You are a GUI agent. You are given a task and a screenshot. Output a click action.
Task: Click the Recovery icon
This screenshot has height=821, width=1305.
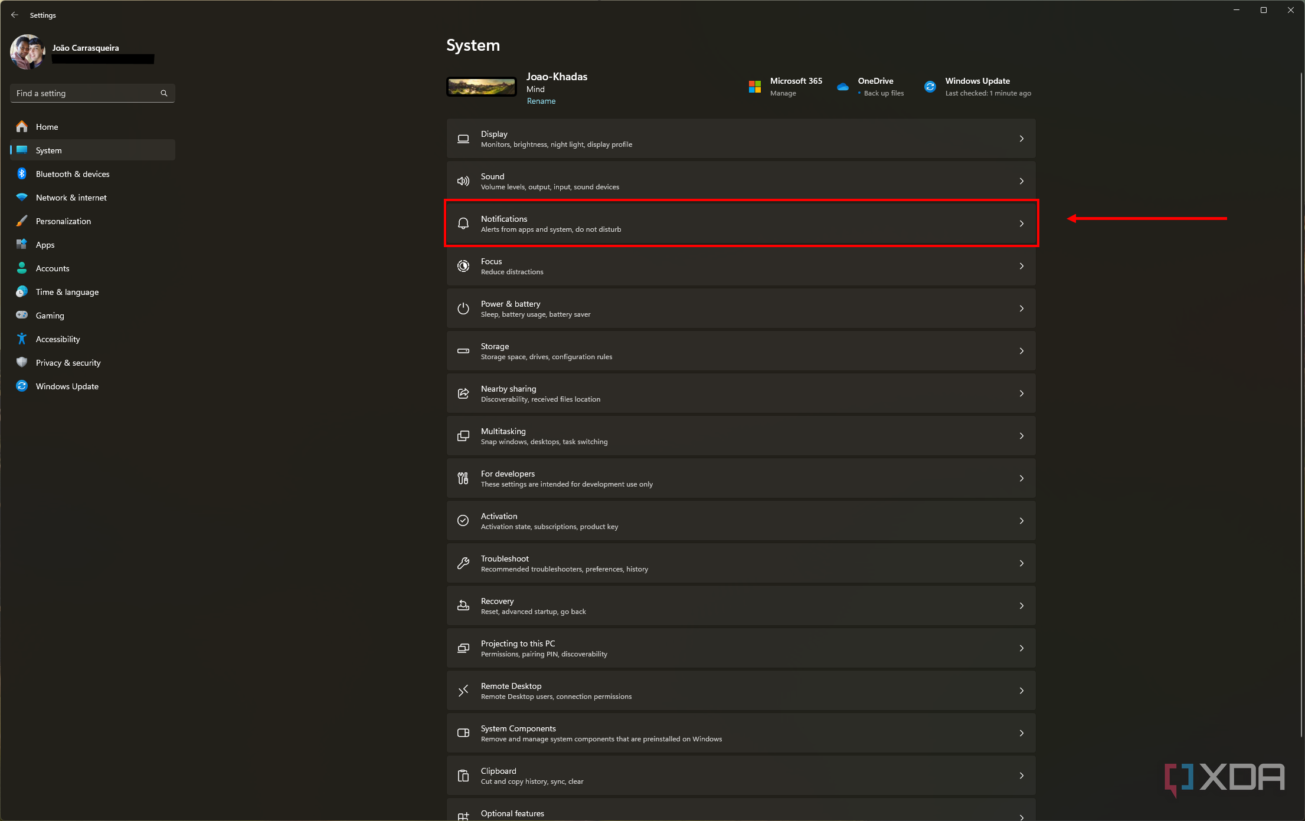[x=463, y=606]
